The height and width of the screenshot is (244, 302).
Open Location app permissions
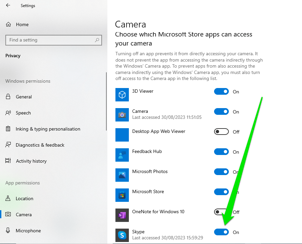pos(53,198)
